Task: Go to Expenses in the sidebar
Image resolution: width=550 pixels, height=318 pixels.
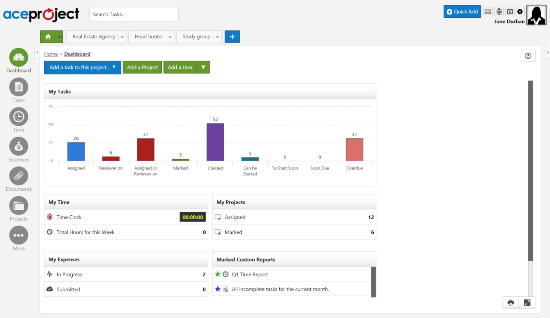Action: tap(19, 147)
